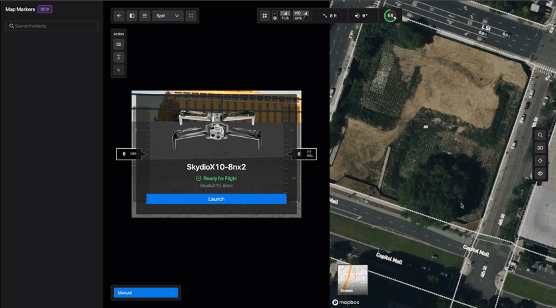Select the MPH speed indicator
The height and width of the screenshot is (308, 556).
129,154
